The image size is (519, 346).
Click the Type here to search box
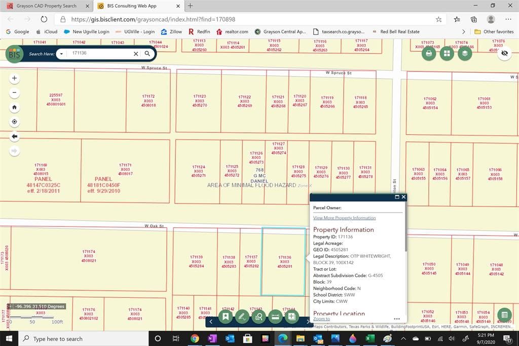click(x=84, y=339)
